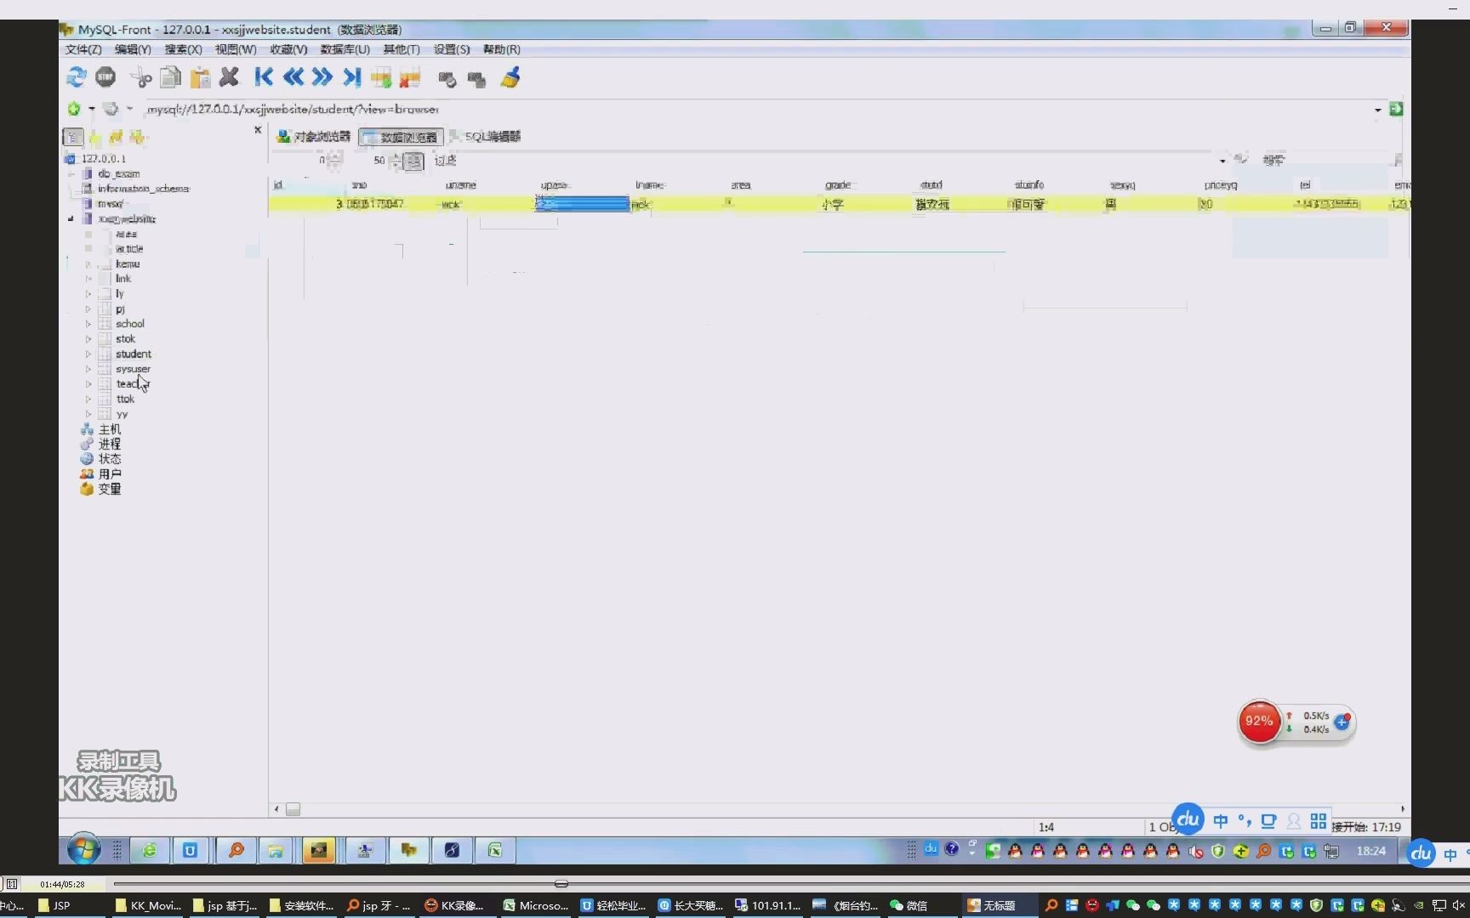Expand the school table node
Viewport: 1470px width, 918px height.
pos(88,324)
